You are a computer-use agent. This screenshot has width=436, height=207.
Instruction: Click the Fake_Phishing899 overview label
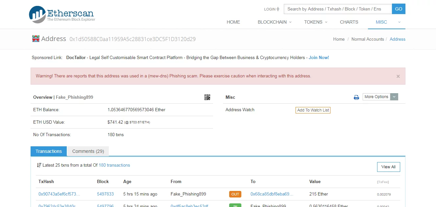pyautogui.click(x=75, y=97)
